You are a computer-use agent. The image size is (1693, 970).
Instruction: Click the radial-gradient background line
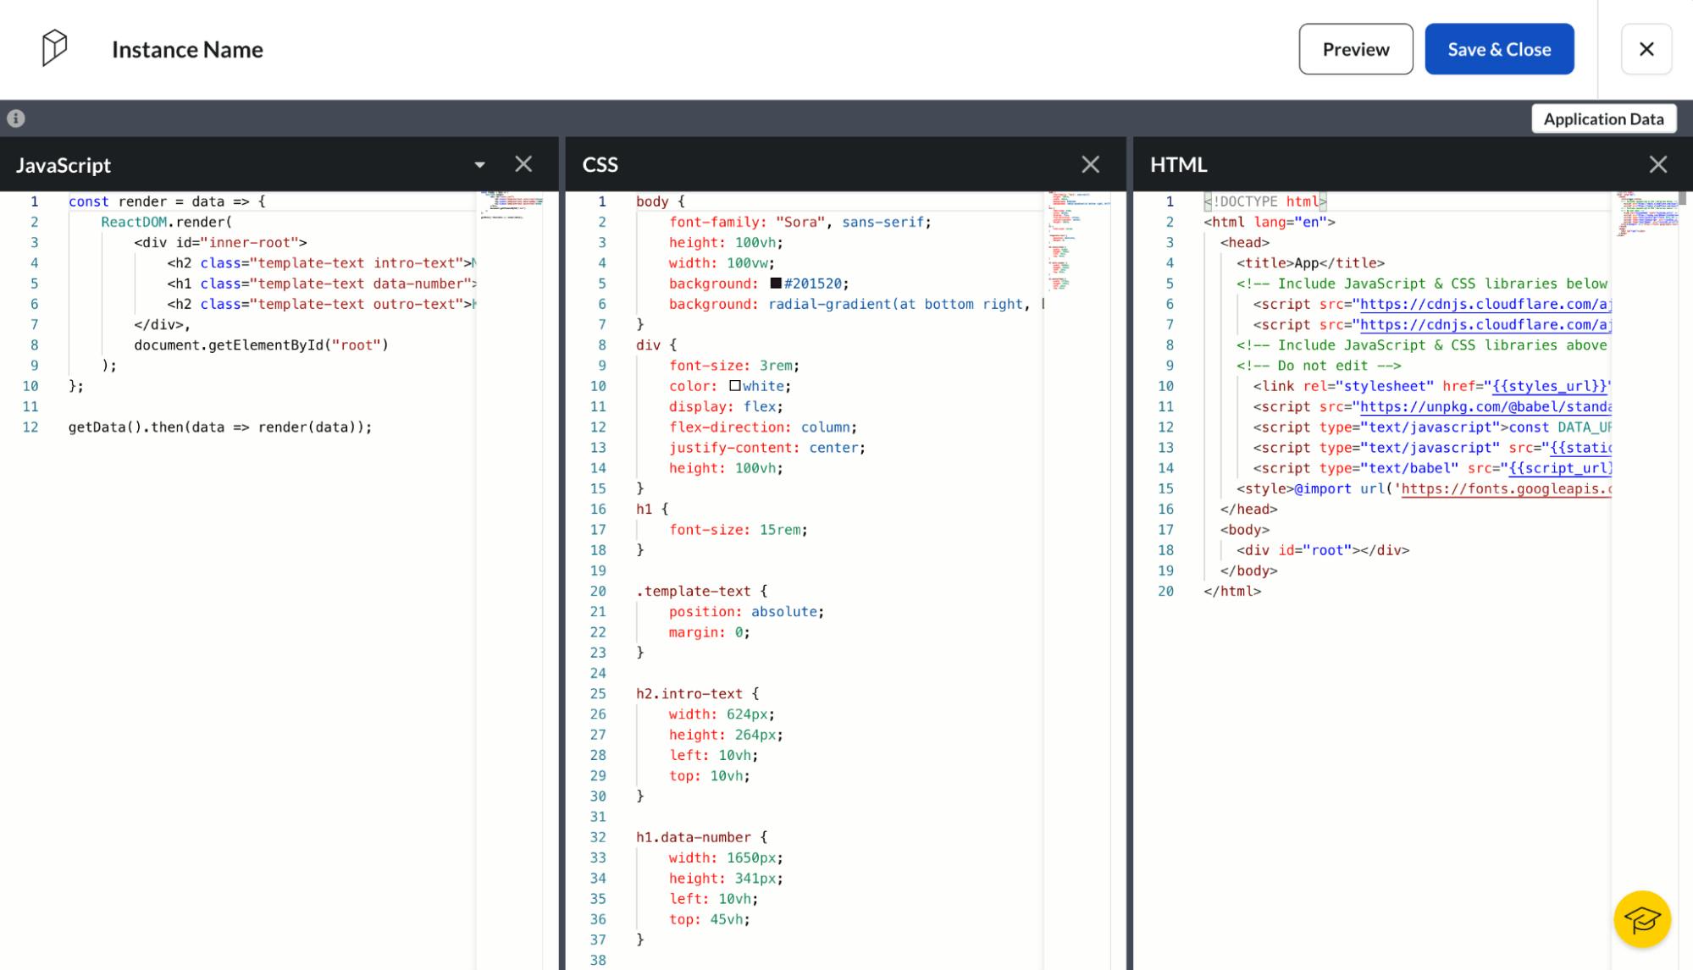856,305
